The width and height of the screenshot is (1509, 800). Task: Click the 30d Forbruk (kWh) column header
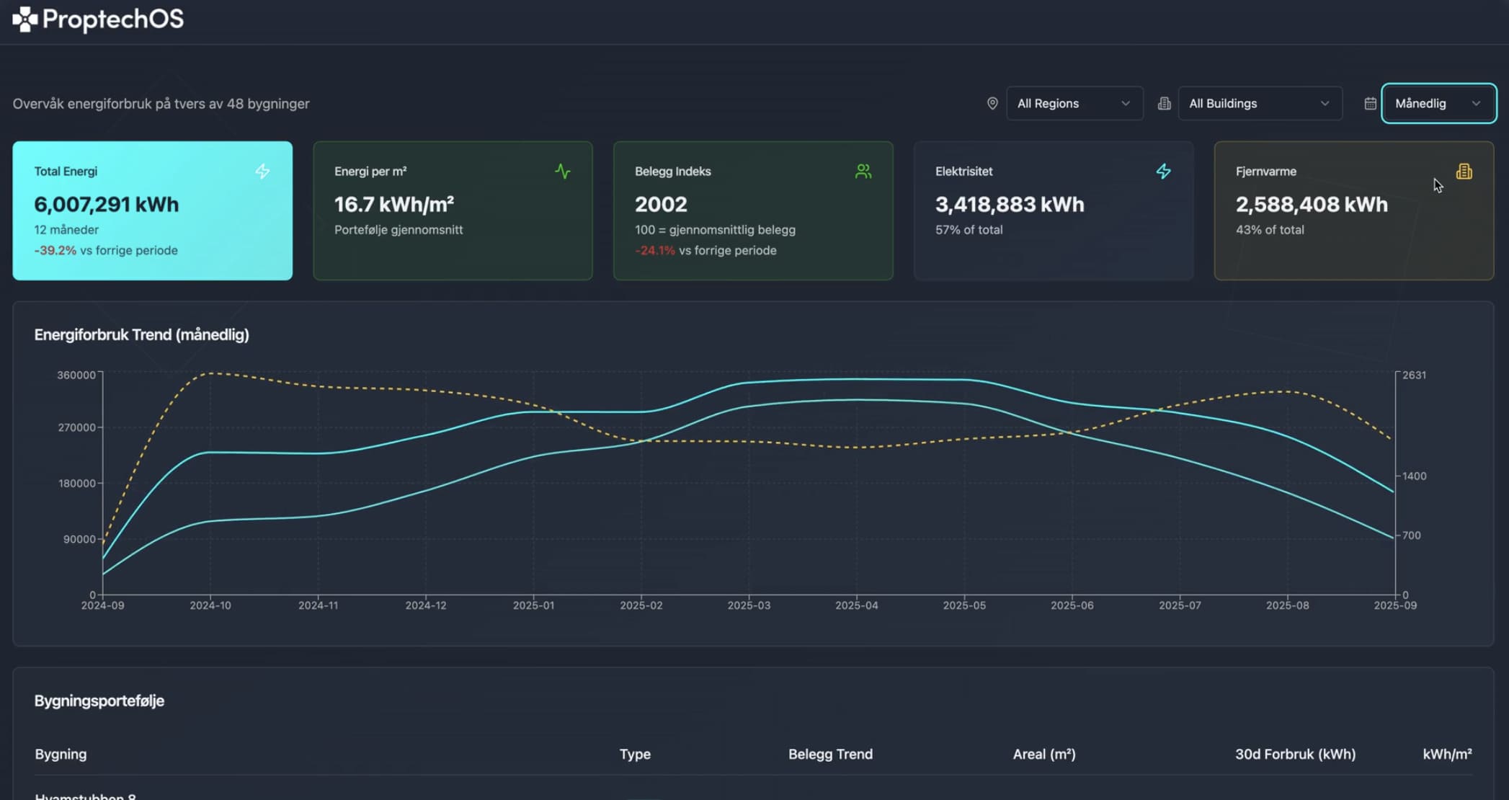click(1295, 754)
